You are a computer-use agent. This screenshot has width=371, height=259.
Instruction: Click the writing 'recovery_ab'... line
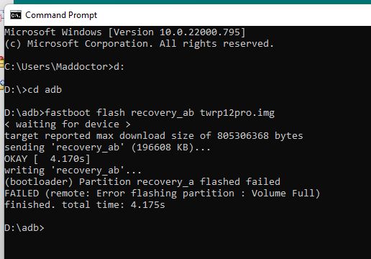[73, 171]
